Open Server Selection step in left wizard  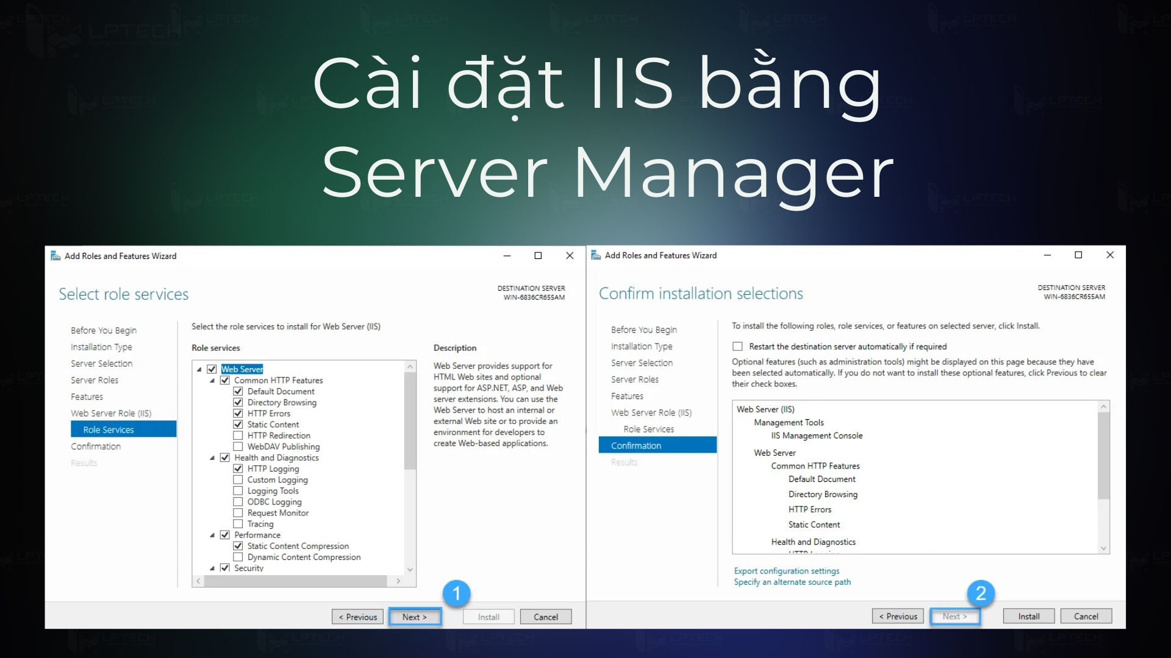point(101,363)
